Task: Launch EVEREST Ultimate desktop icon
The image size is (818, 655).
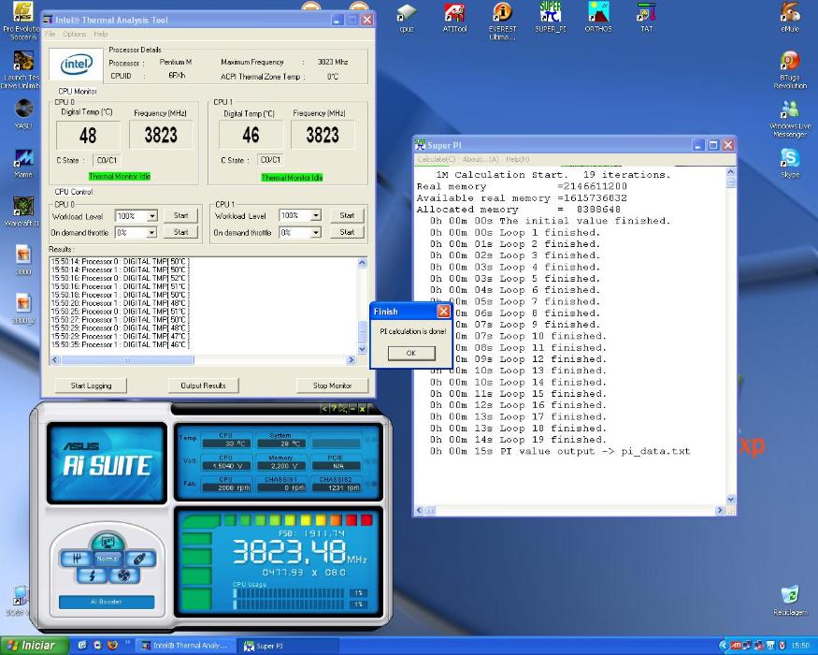Action: [x=502, y=20]
